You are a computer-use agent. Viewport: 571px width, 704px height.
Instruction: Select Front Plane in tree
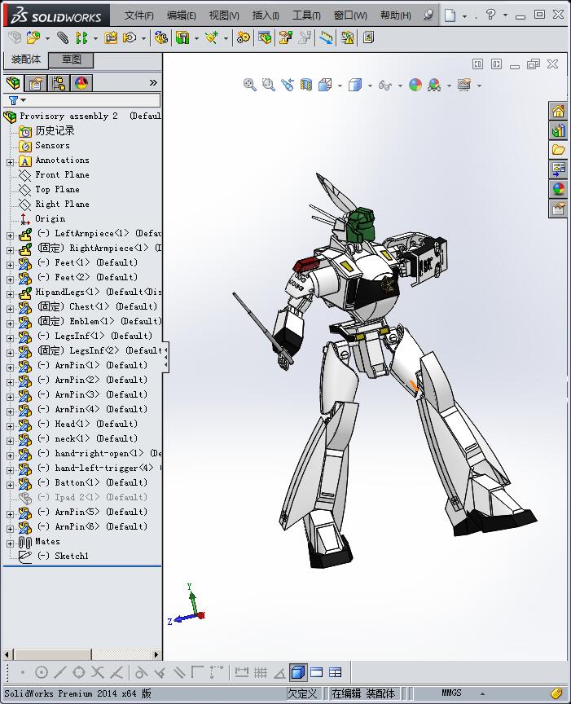pyautogui.click(x=62, y=174)
